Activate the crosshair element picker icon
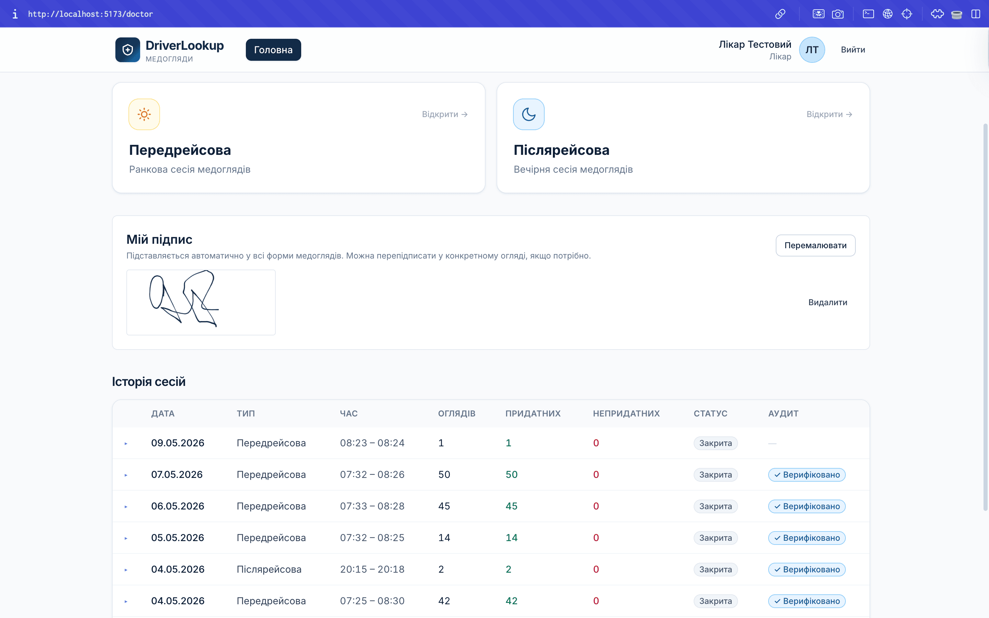This screenshot has height=618, width=989. point(907,14)
